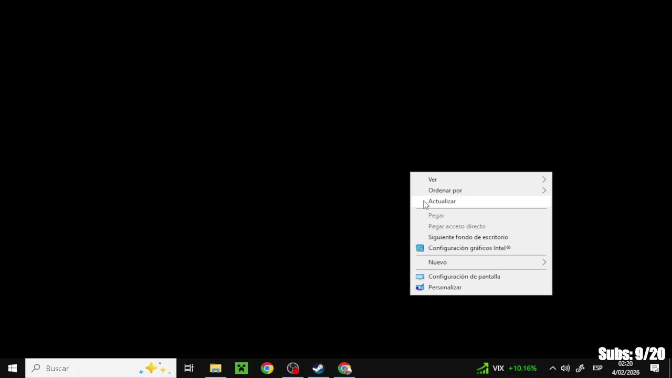Click the pen tray icon
672x378 pixels.
click(580, 368)
